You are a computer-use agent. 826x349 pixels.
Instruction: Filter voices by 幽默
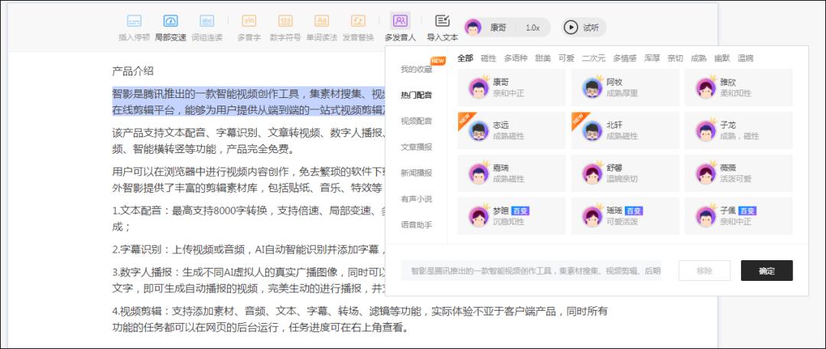(722, 58)
